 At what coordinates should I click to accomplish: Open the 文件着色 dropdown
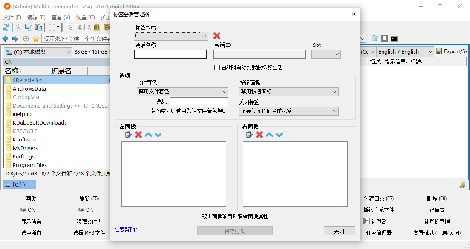(182, 91)
